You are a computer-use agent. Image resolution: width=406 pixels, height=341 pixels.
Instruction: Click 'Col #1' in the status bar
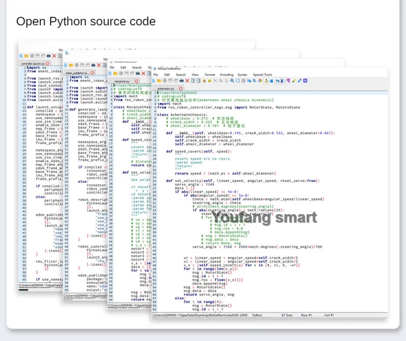coord(329,315)
